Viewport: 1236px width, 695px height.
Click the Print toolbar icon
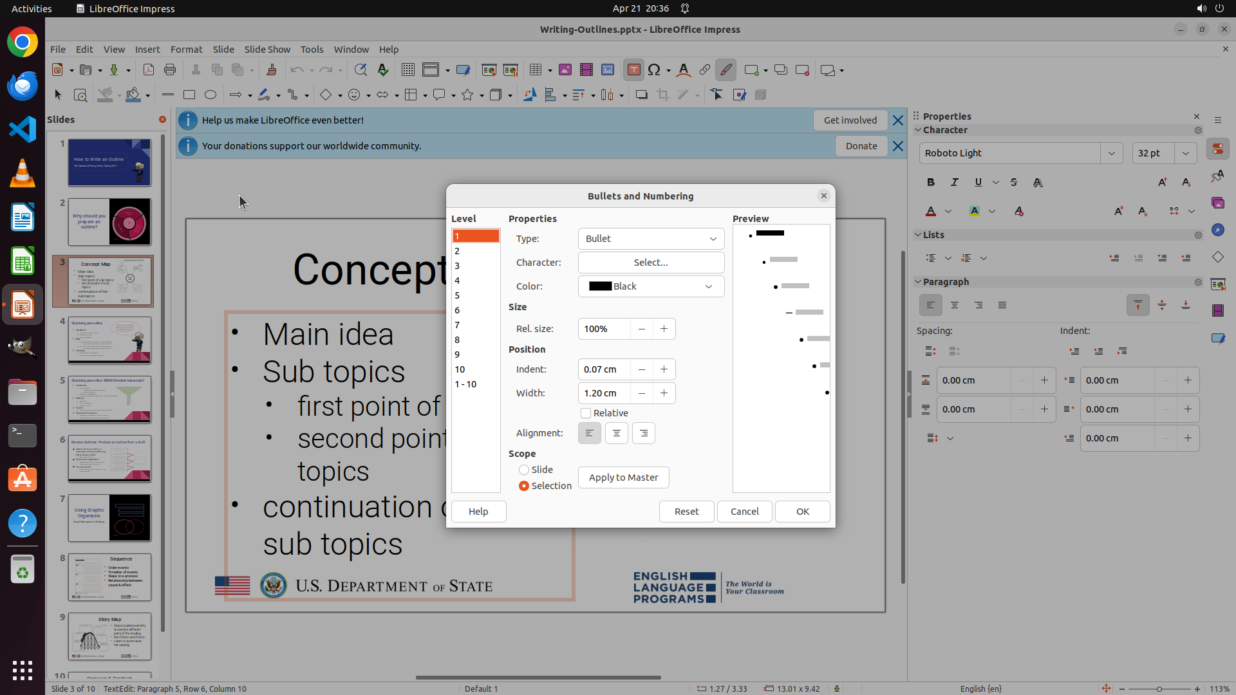170,70
